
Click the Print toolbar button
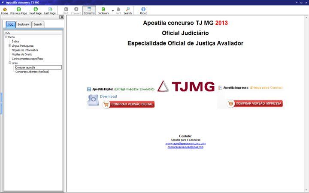pyautogui.click(x=118, y=11)
